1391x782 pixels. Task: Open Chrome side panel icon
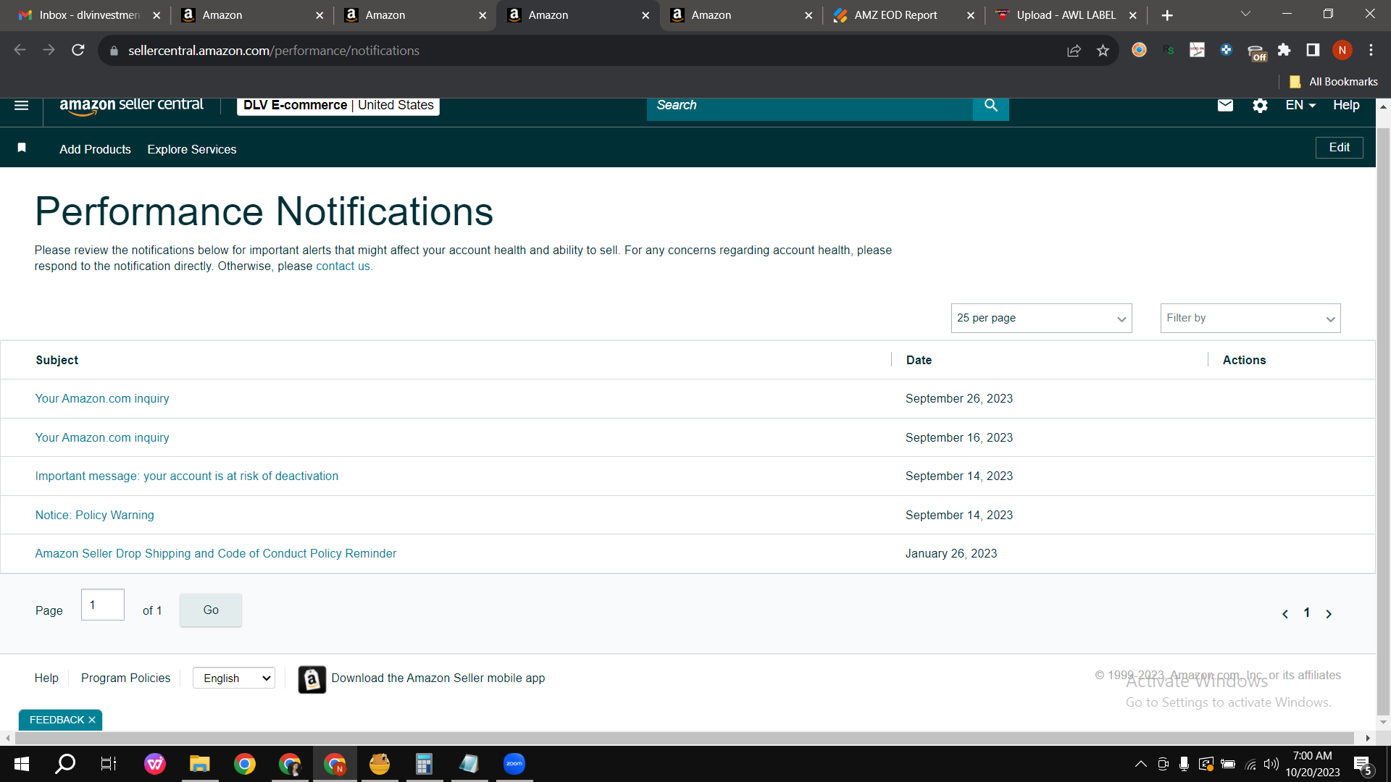click(x=1313, y=50)
